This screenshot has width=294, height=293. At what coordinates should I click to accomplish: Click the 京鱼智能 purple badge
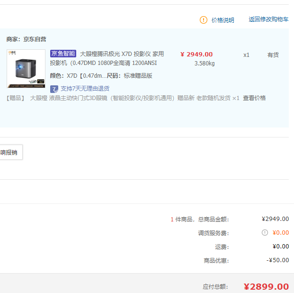pos(63,54)
